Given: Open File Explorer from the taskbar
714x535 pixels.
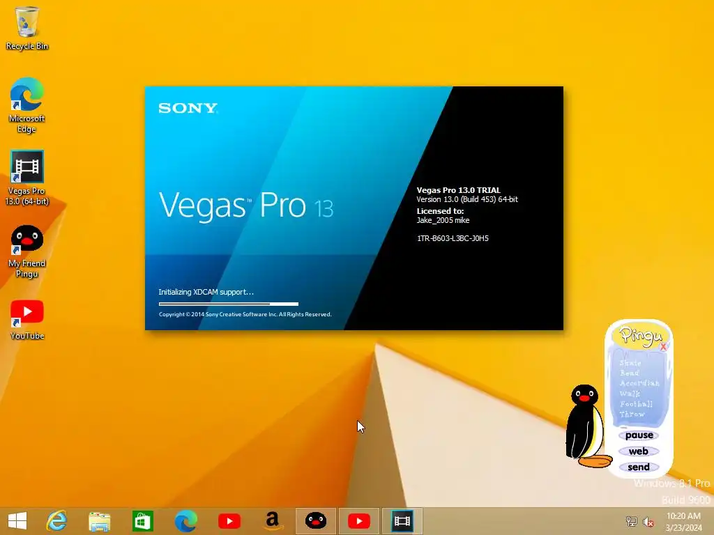Looking at the screenshot, I should (x=99, y=521).
